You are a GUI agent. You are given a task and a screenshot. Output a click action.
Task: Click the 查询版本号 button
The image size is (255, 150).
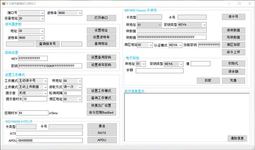[x=47, y=44]
